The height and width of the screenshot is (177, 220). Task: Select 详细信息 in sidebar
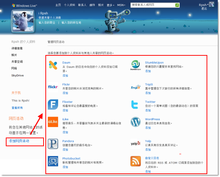pyautogui.click(x=17, y=48)
